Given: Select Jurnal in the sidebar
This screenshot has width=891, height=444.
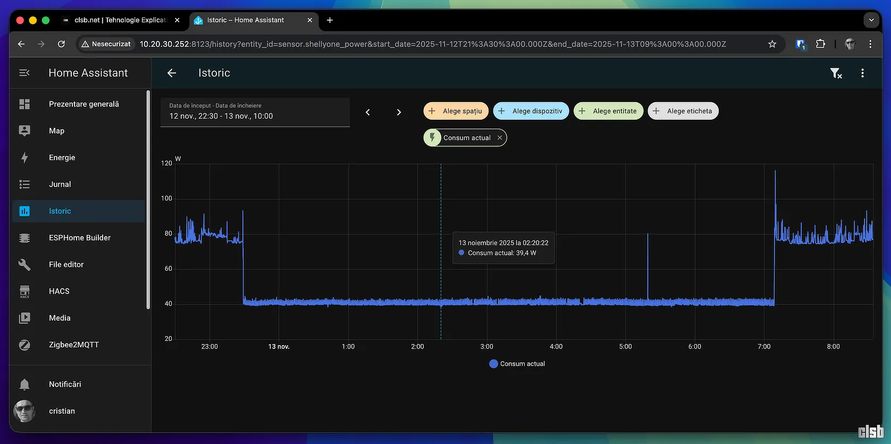Looking at the screenshot, I should [60, 184].
